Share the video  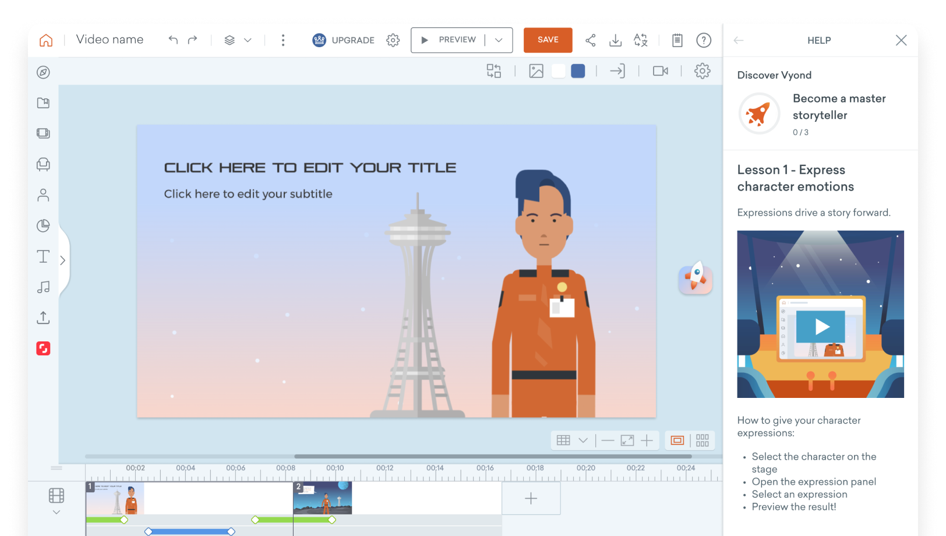tap(591, 40)
